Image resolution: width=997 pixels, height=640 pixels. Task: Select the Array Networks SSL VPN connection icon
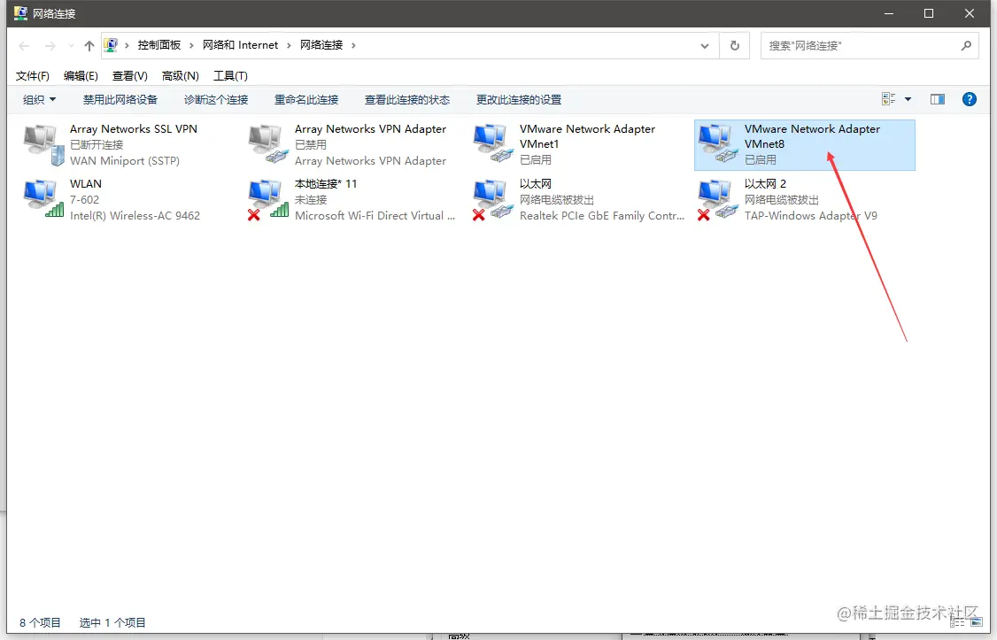point(44,145)
